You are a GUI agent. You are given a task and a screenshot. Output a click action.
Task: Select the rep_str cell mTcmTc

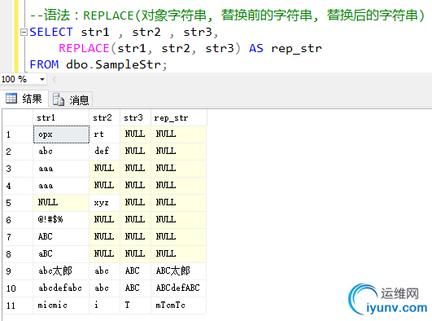click(x=178, y=306)
